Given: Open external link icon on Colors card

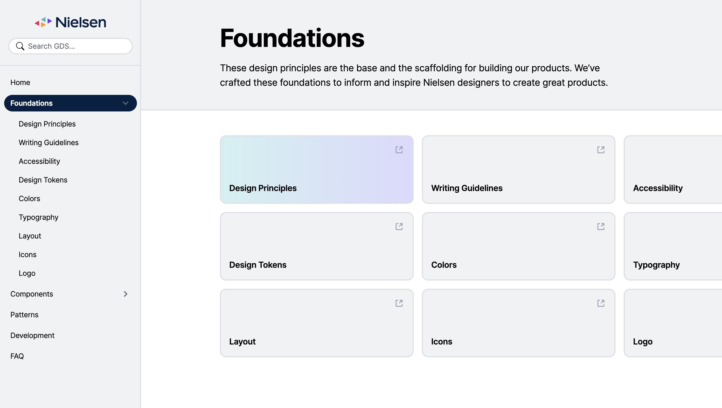Looking at the screenshot, I should [x=601, y=226].
